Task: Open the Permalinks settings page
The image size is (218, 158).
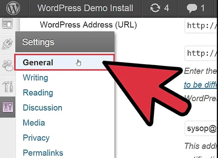Action: (43, 153)
